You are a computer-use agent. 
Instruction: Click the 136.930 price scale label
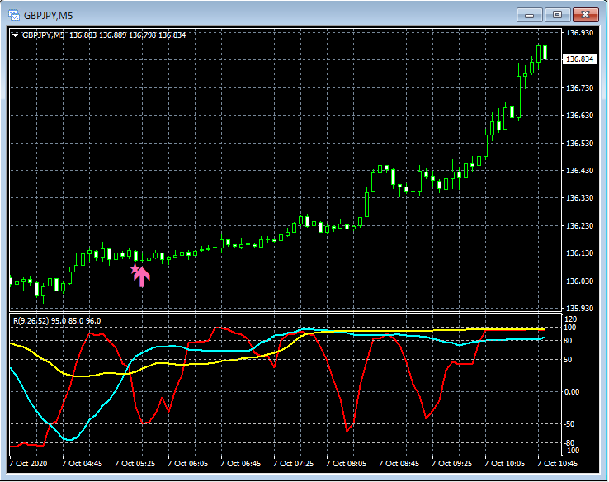pos(579,33)
